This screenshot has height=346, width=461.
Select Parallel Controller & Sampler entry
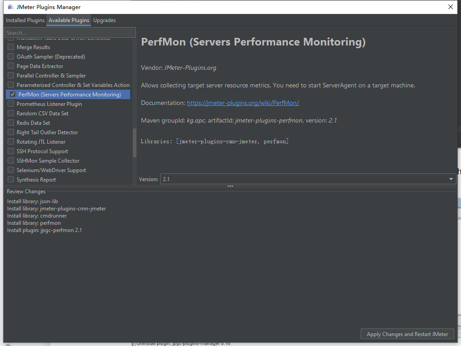[x=51, y=76]
